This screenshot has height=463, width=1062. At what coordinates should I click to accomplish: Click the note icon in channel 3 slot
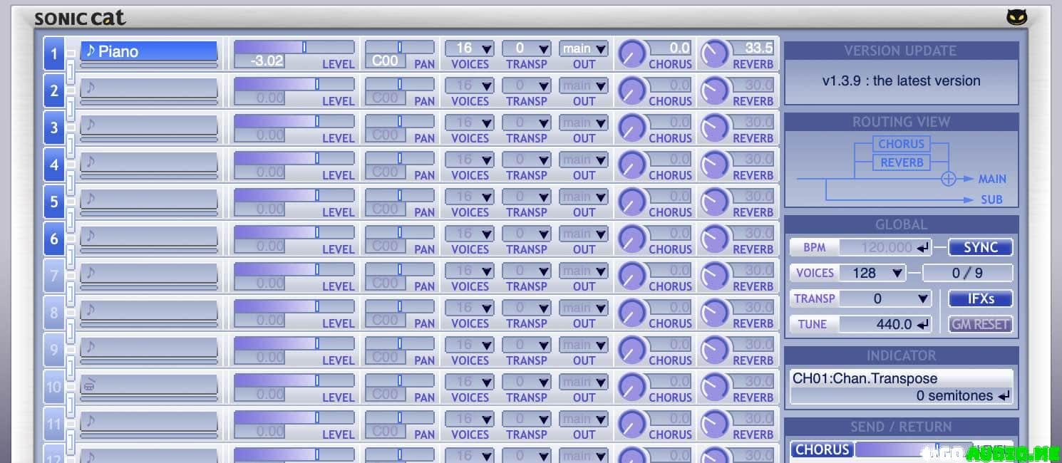(x=91, y=125)
